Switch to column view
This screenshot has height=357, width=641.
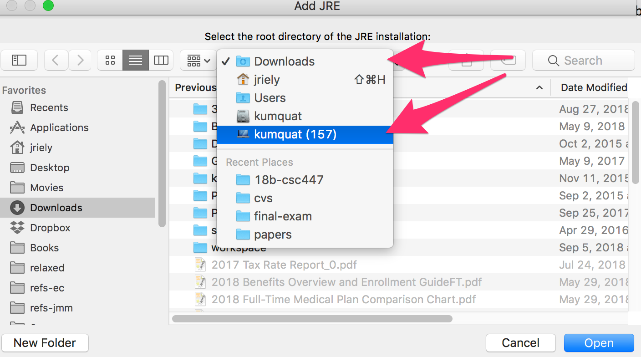(x=161, y=60)
